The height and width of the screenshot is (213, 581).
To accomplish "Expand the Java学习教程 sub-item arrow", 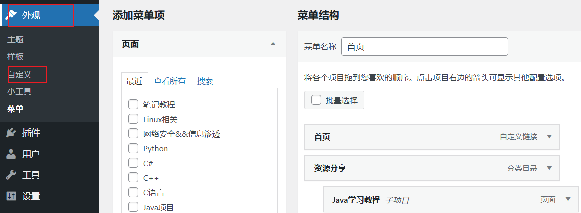I will click(568, 199).
